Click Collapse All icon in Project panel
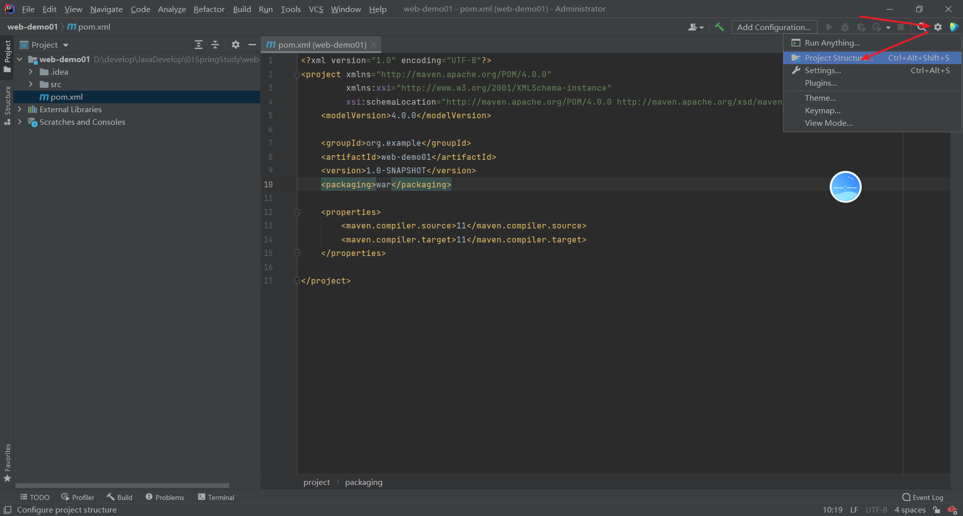963x516 pixels. pyautogui.click(x=215, y=45)
